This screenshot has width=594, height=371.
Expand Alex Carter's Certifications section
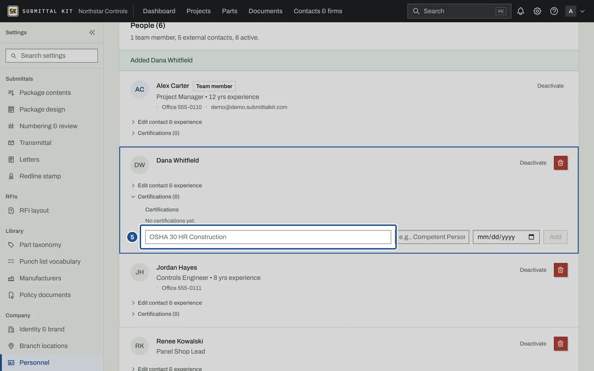155,133
